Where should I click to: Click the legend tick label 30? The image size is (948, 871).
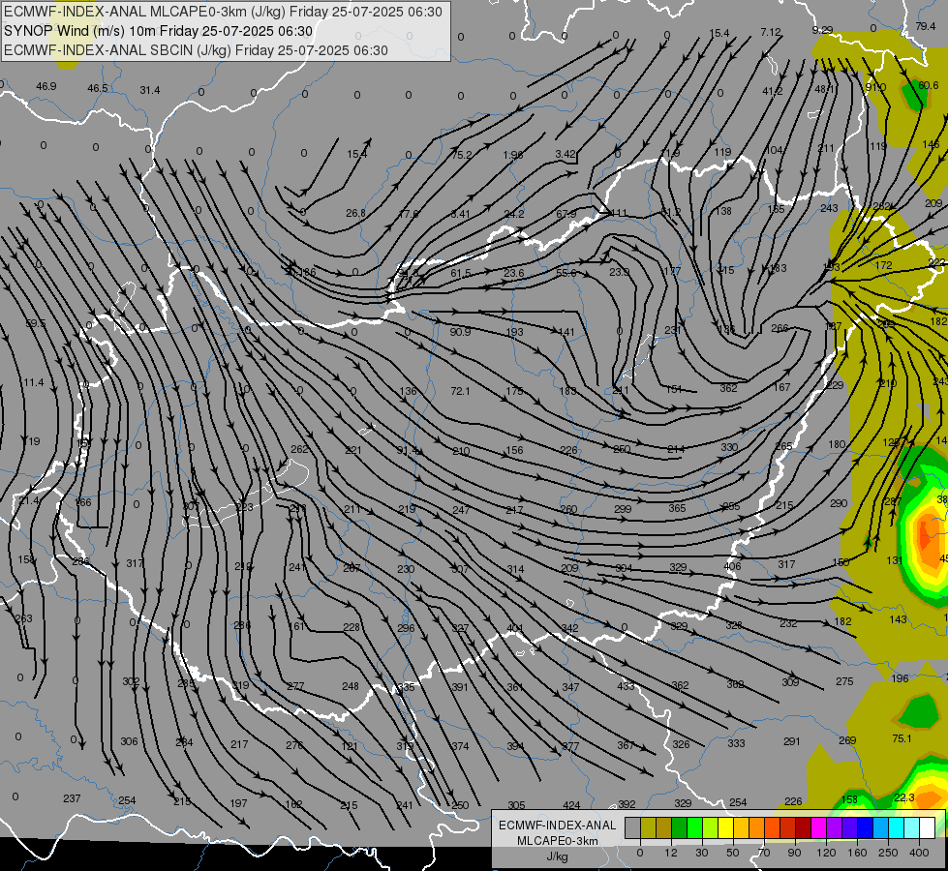tap(701, 853)
